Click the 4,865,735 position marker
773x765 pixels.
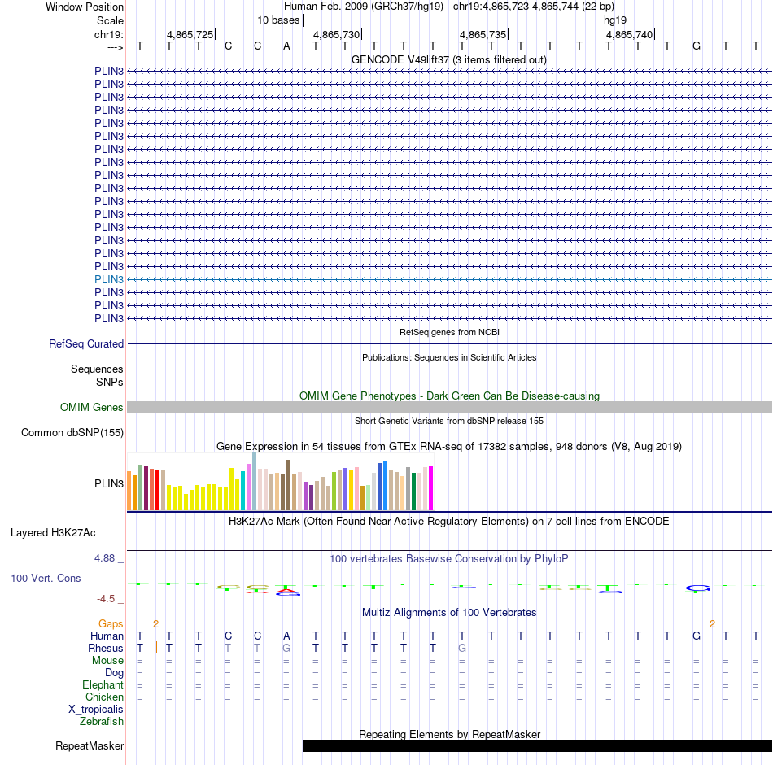483,34
